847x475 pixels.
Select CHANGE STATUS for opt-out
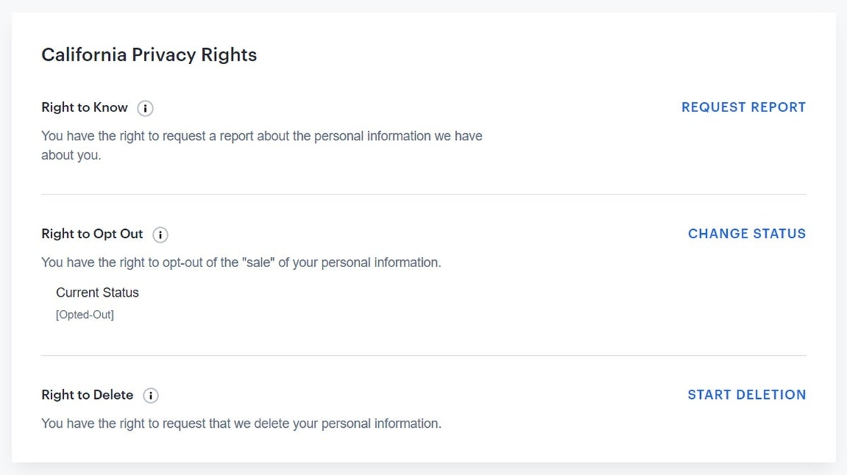coord(747,233)
